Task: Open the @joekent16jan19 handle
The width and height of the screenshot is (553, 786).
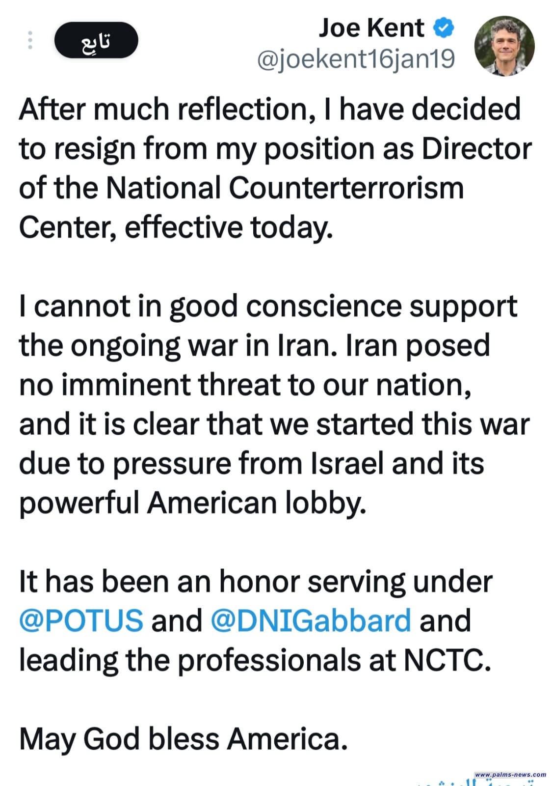Action: (356, 59)
